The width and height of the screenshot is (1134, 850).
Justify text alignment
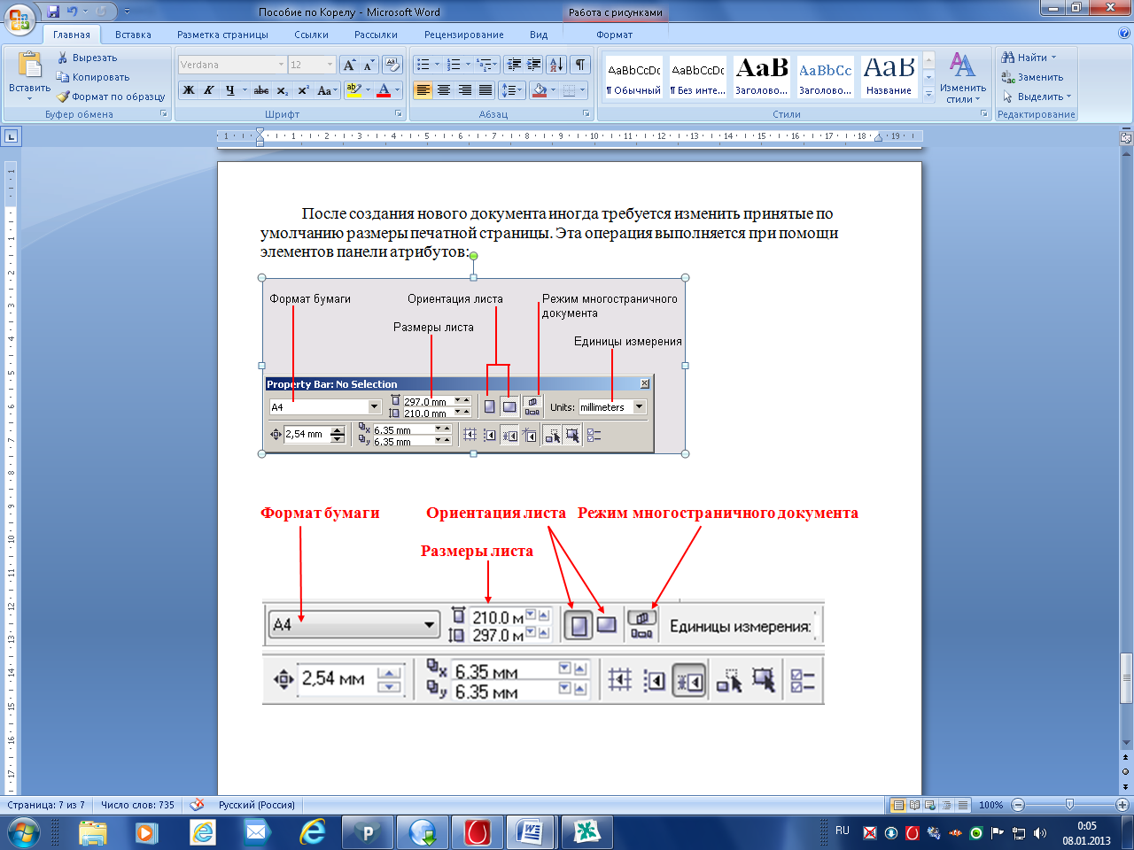click(485, 90)
